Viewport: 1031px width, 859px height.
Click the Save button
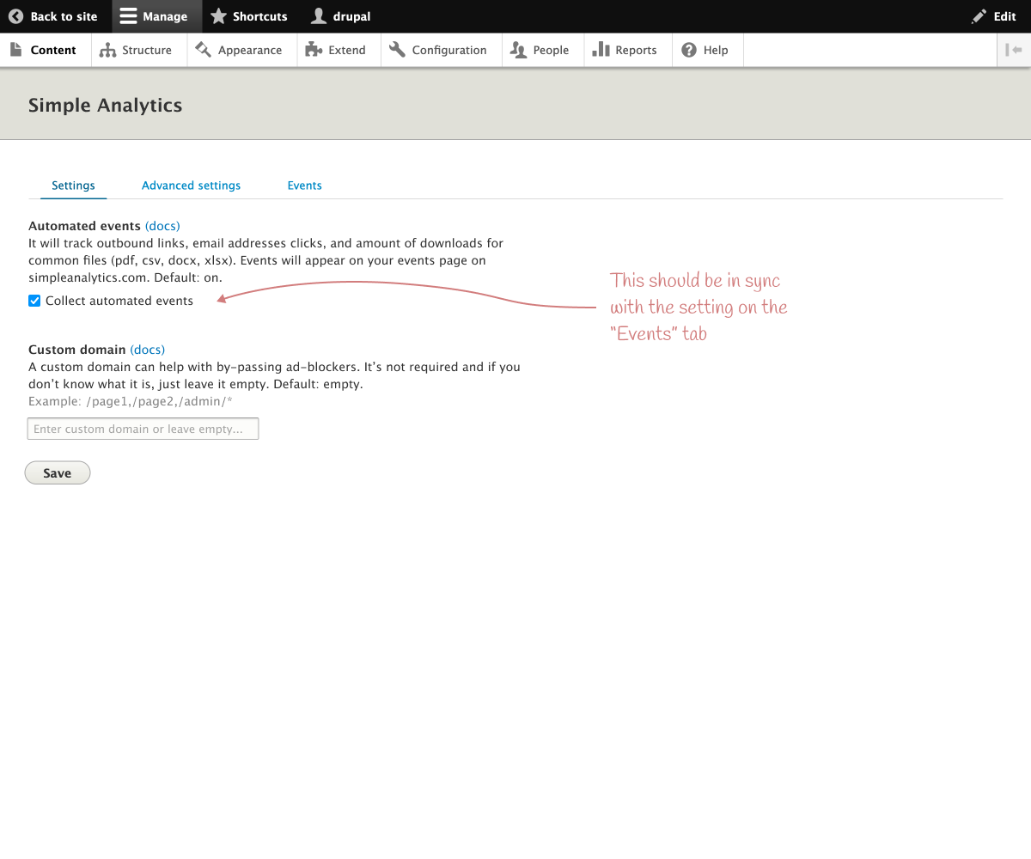58,472
